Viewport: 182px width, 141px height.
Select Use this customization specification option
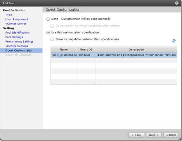(48, 32)
